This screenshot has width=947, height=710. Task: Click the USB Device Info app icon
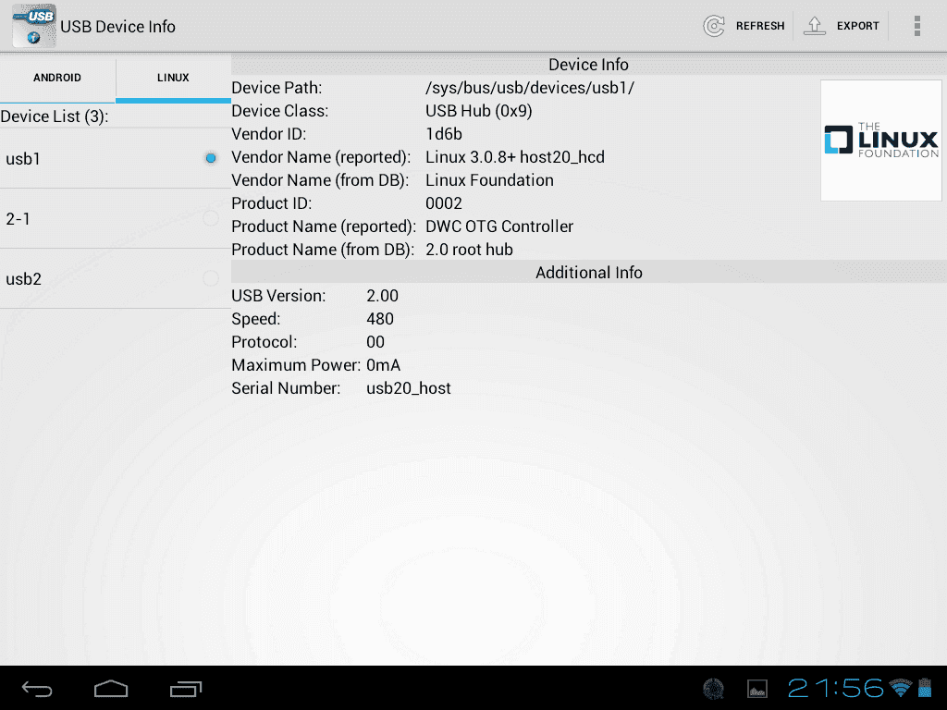33,26
